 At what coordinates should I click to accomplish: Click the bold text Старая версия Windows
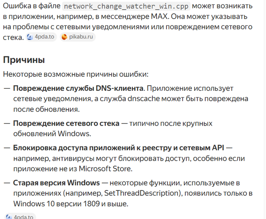57,183
